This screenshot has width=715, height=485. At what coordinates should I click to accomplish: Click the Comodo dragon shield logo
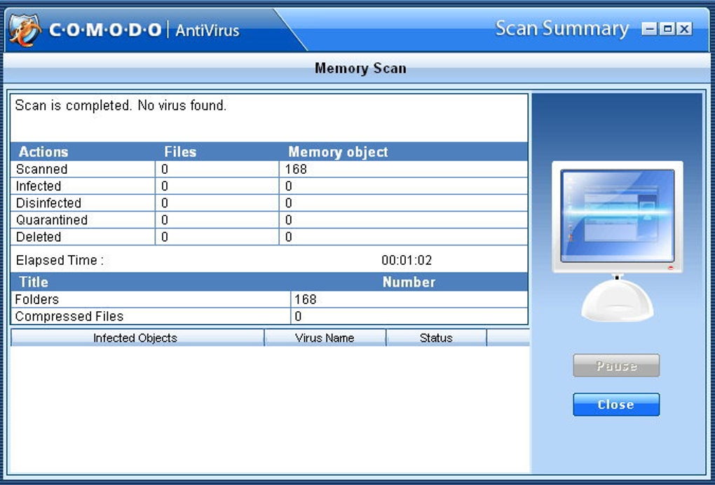click(25, 30)
